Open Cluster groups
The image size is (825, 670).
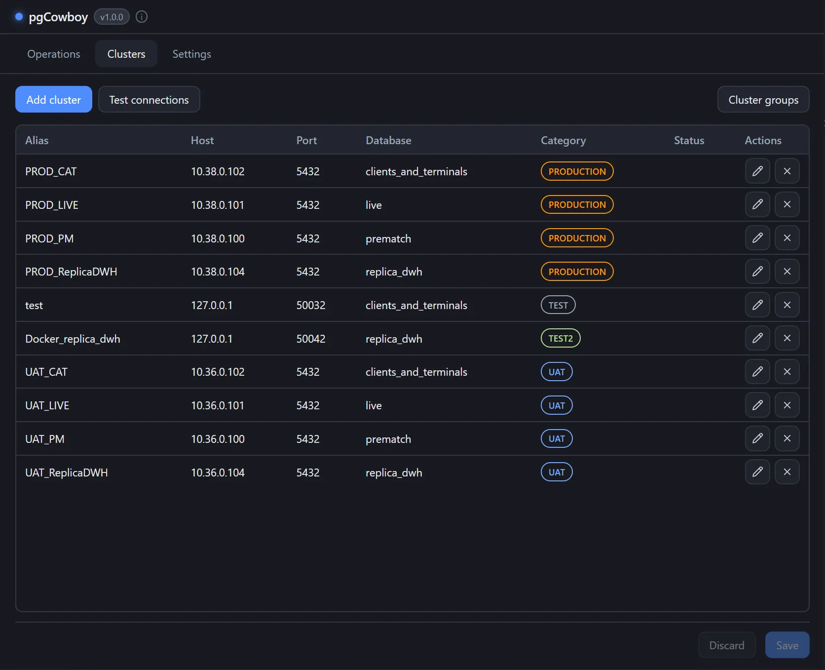pos(763,99)
